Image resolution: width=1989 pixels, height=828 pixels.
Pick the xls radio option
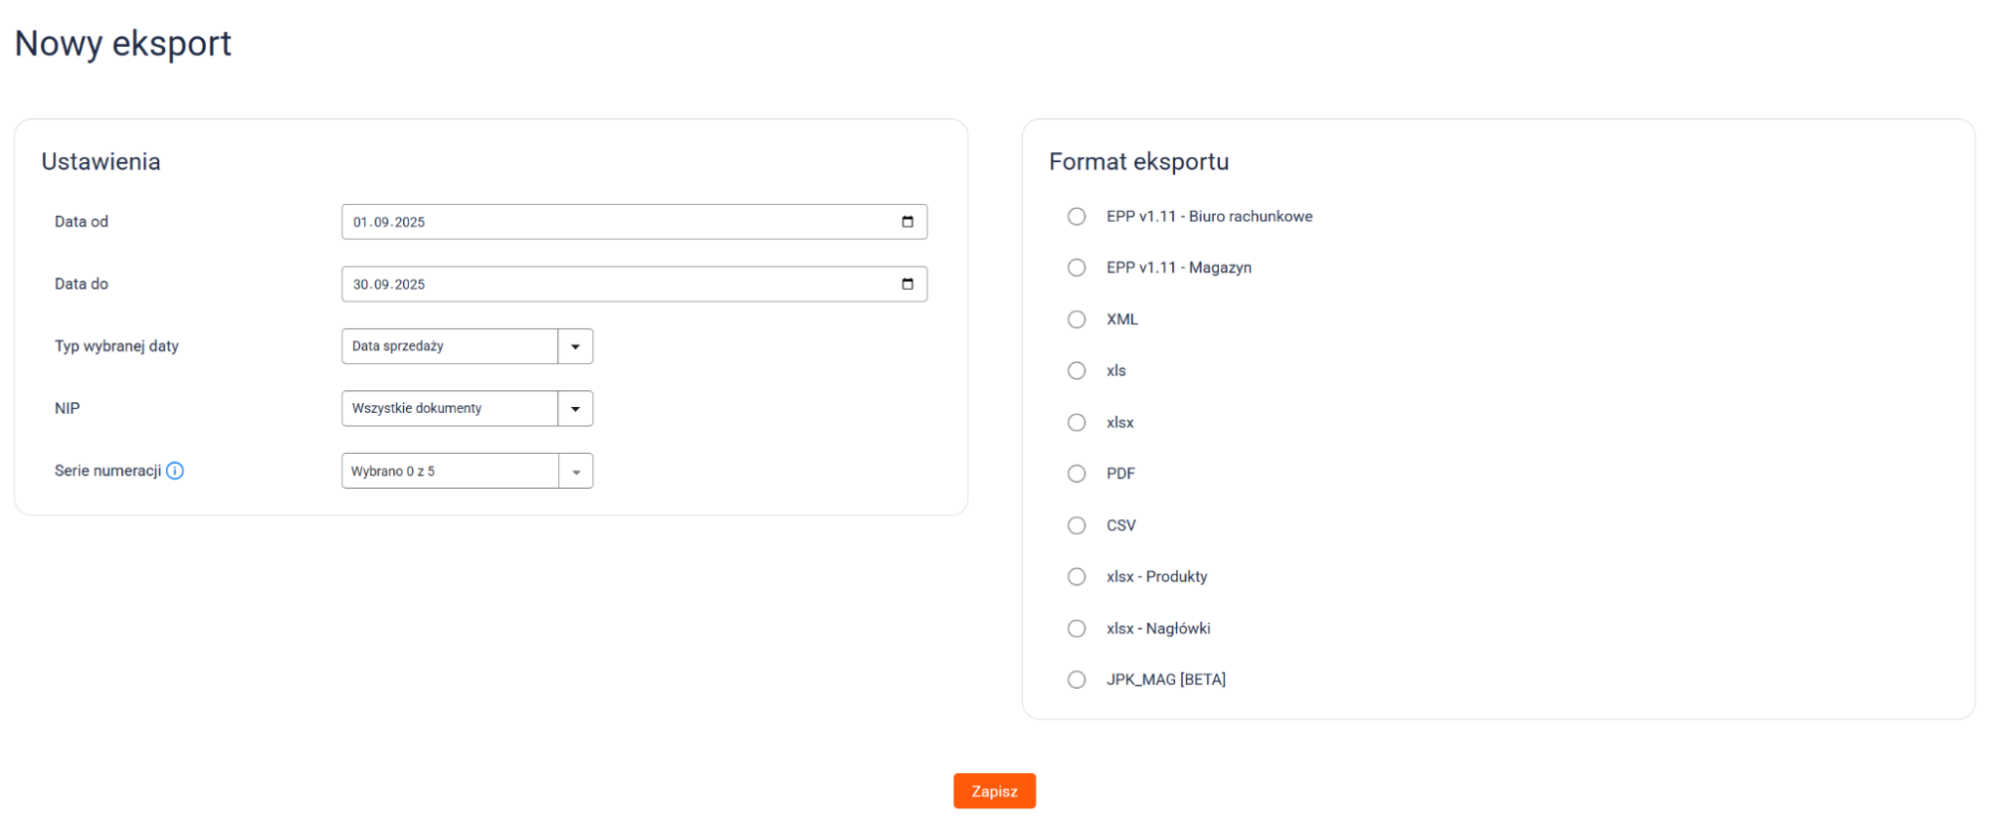click(x=1077, y=371)
